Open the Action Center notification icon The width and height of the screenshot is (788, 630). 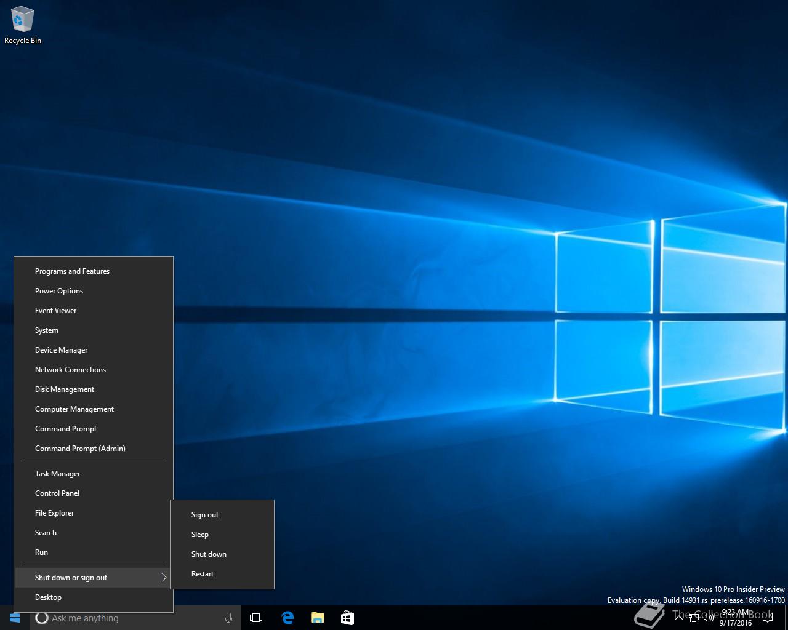pos(767,618)
